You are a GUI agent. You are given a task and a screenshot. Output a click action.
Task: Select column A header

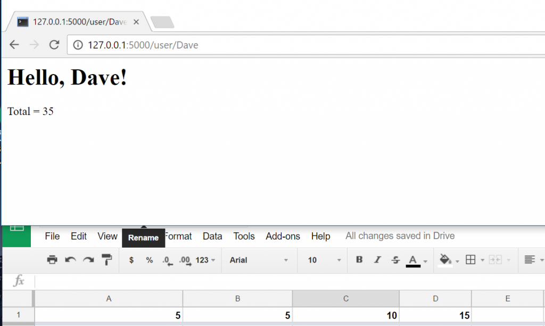coord(109,298)
